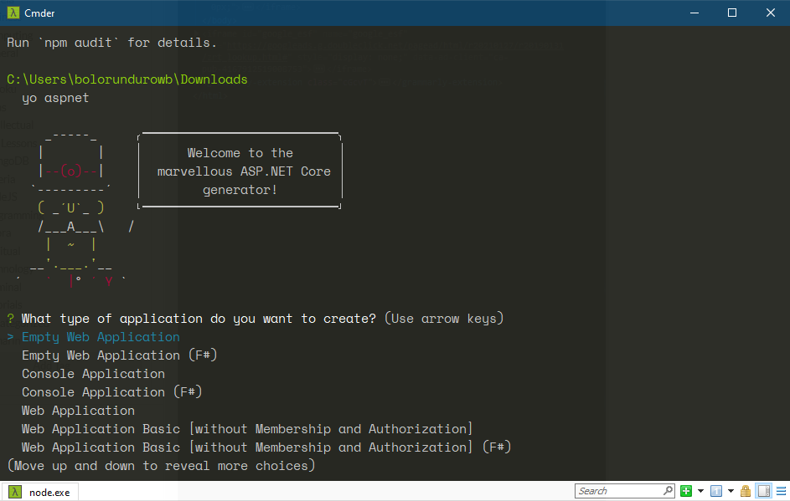Click the 'yo aspnet' command text
The image size is (790, 501).
pos(55,98)
